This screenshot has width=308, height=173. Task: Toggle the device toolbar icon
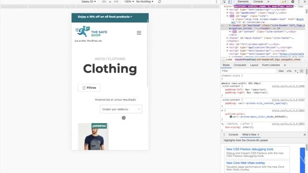point(229,2)
